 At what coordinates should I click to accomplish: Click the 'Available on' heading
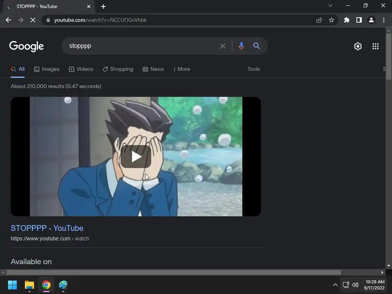point(31,262)
